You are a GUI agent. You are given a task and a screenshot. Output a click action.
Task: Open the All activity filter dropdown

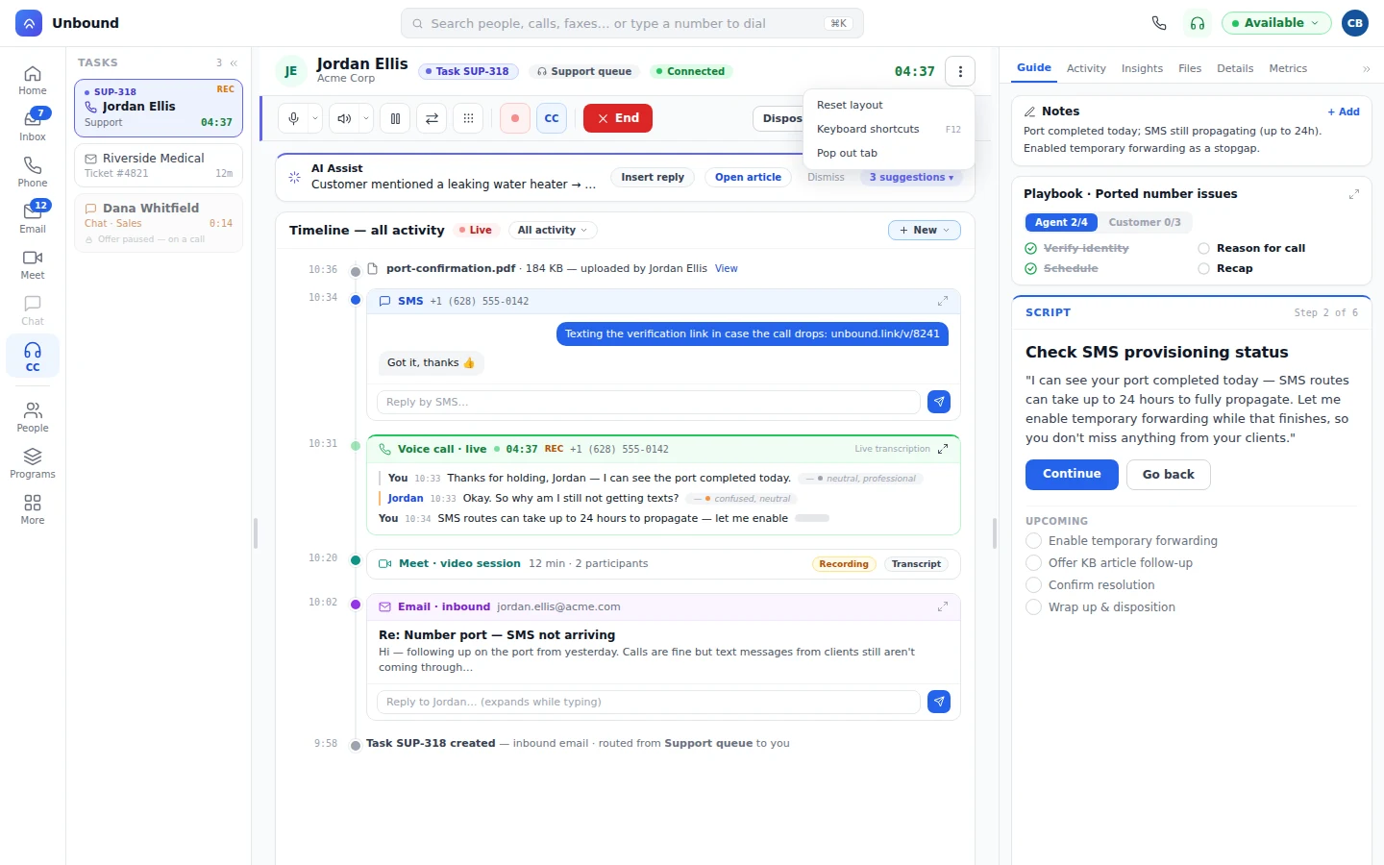[x=553, y=230]
